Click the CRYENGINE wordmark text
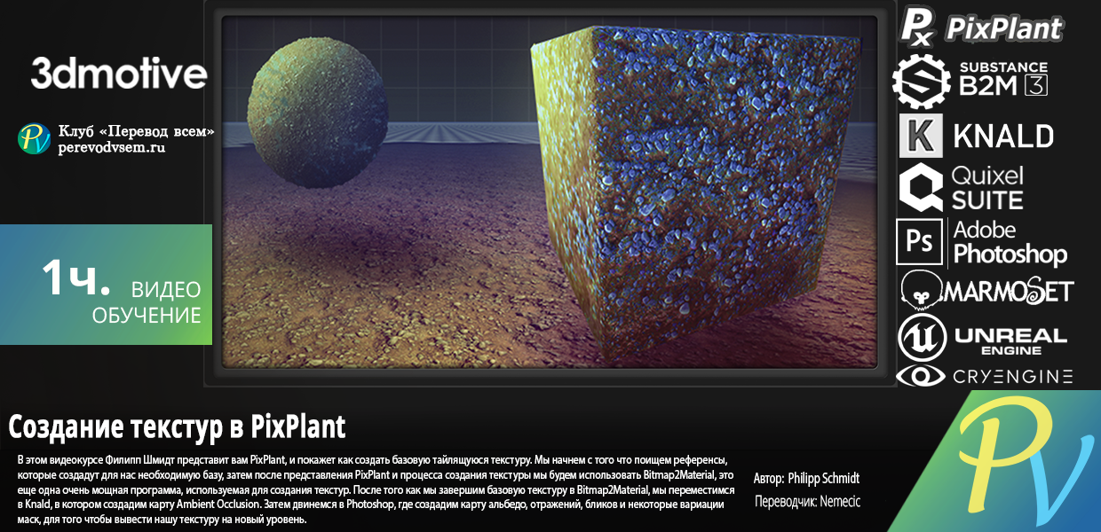Image resolution: width=1101 pixels, height=532 pixels. click(1013, 377)
